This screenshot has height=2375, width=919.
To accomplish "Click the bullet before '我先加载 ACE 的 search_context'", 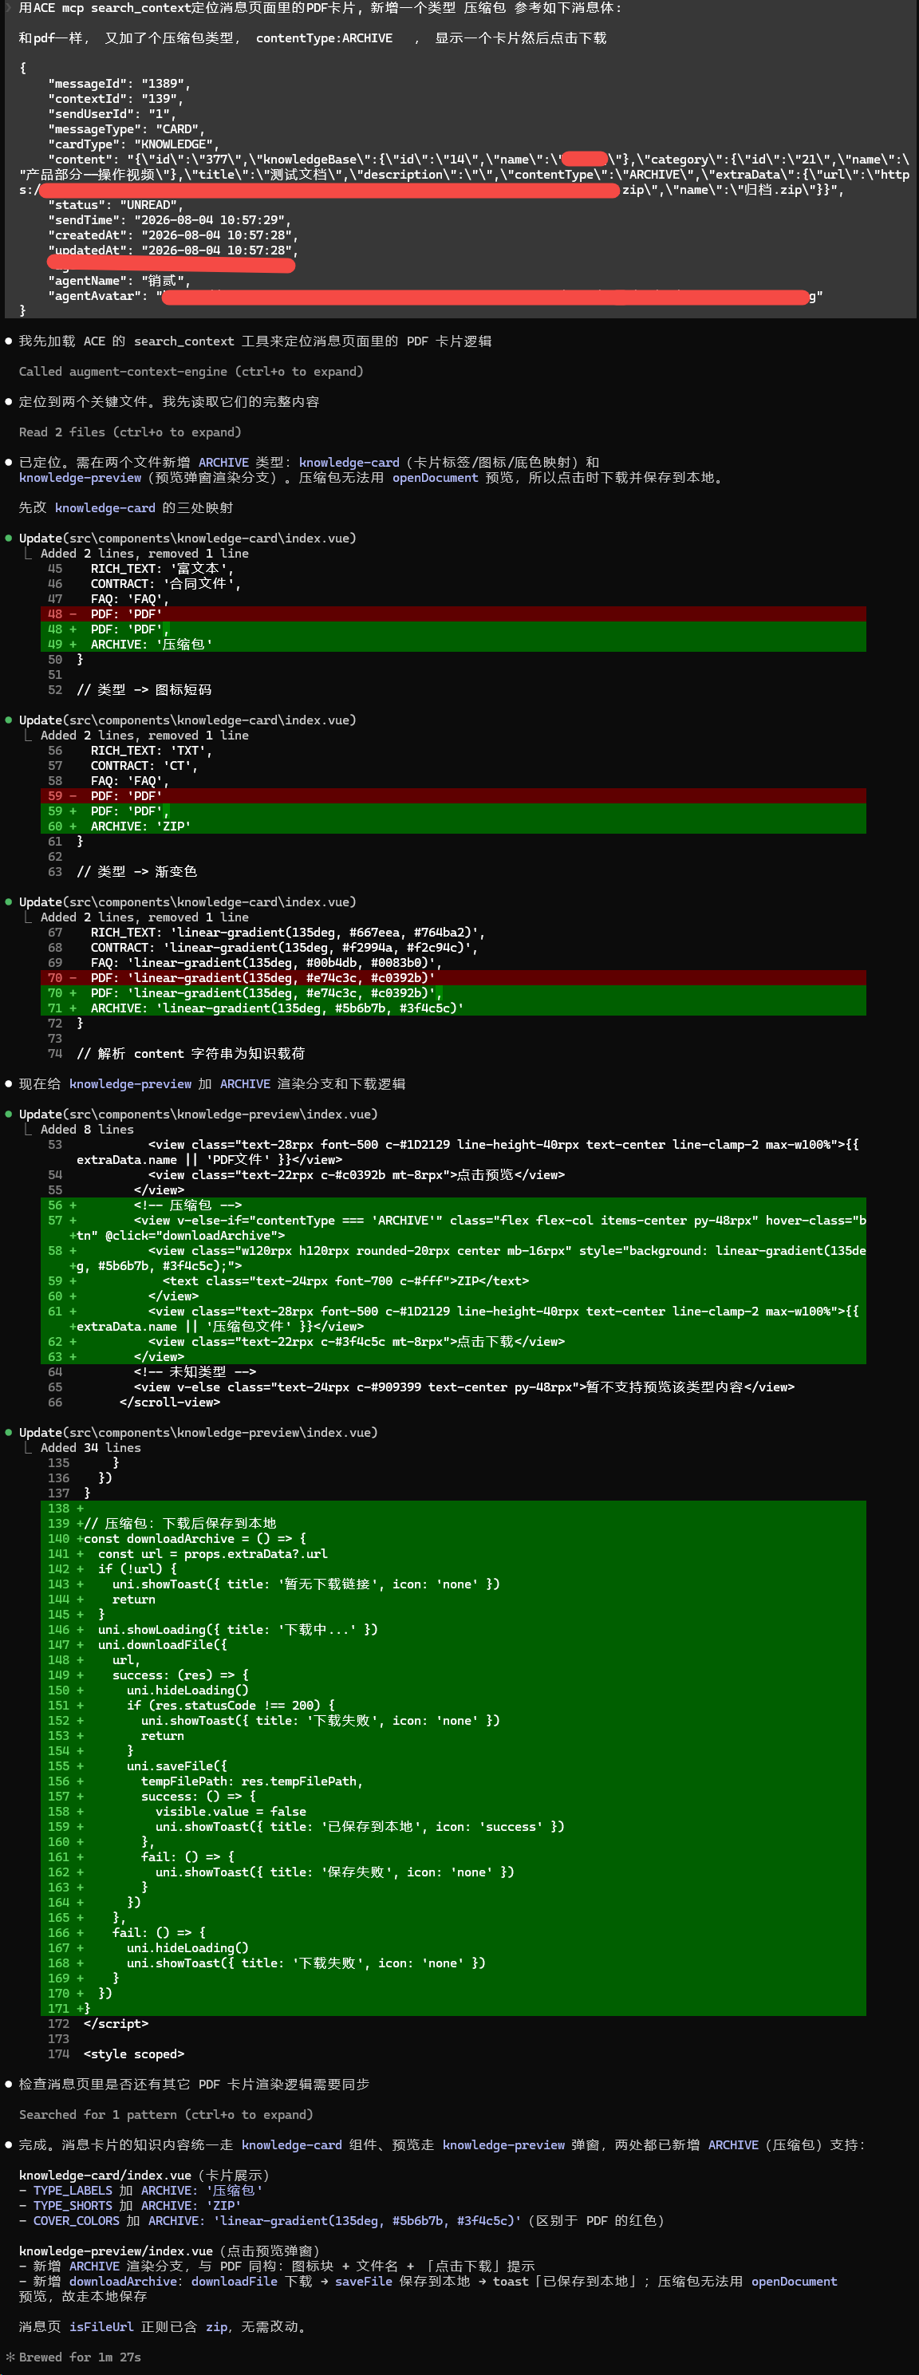I will point(10,341).
